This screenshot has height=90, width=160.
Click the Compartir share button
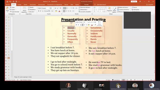coord(149,4)
